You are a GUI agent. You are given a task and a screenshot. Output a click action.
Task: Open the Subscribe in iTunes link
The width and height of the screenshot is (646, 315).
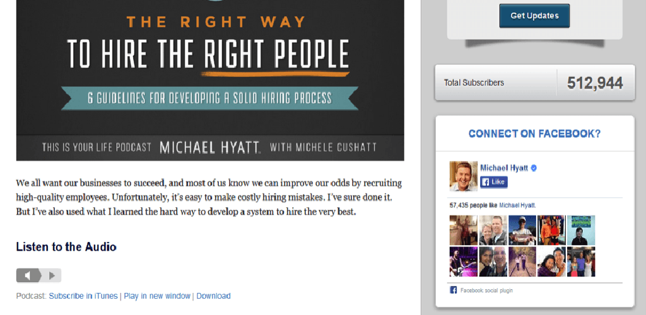pyautogui.click(x=83, y=296)
